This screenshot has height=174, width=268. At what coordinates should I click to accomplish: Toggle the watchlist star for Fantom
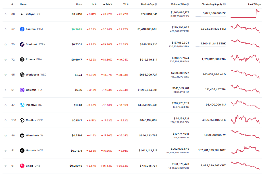[6, 29]
